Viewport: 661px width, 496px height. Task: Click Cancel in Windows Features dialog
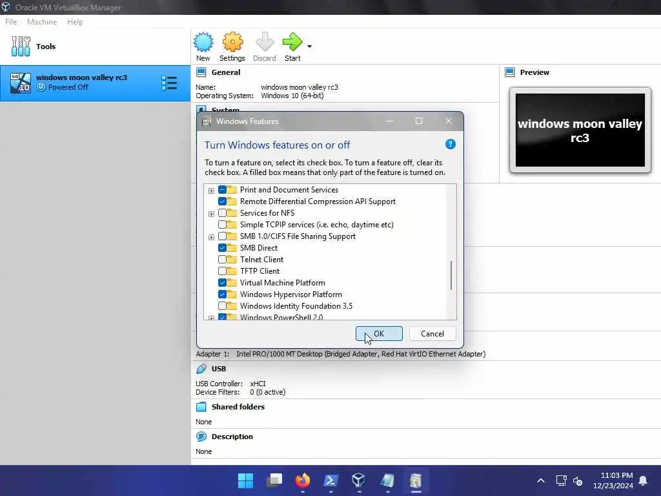tap(432, 334)
